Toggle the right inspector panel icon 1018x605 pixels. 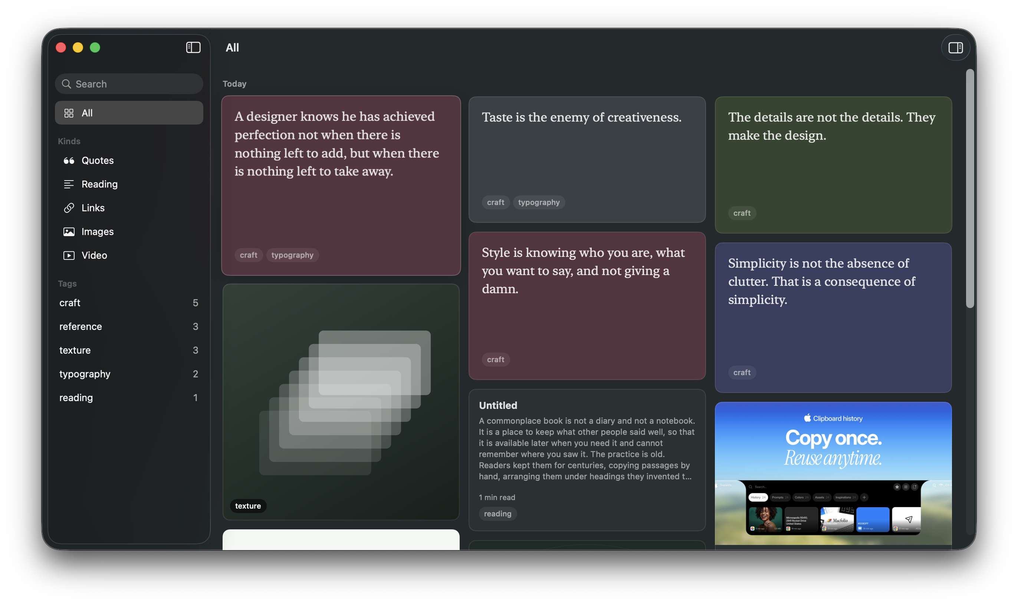point(955,48)
